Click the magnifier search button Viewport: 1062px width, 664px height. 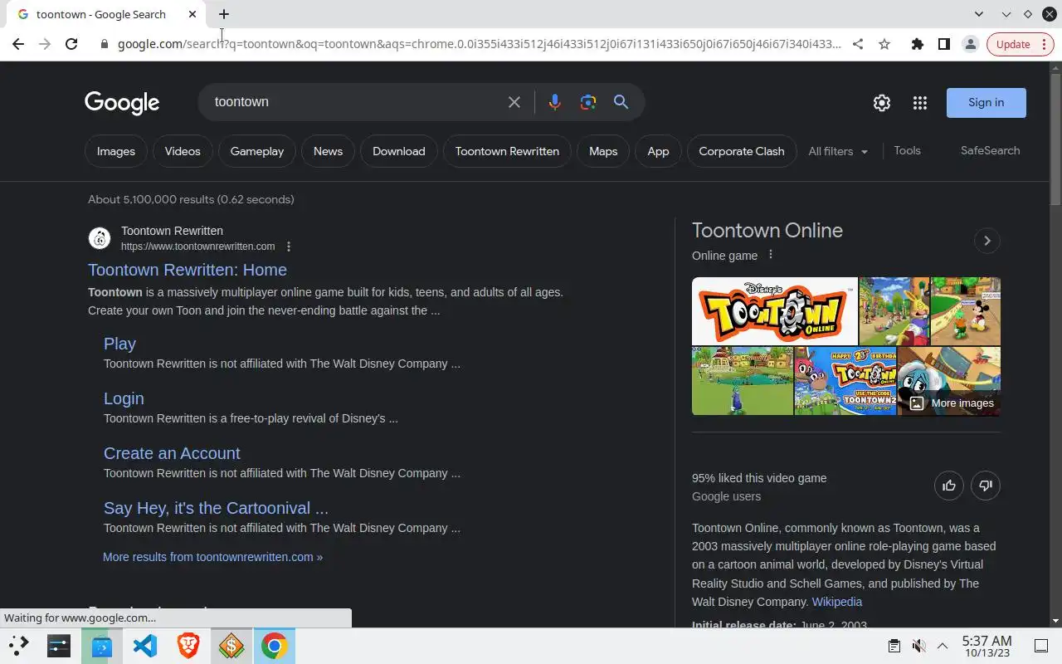(x=621, y=102)
